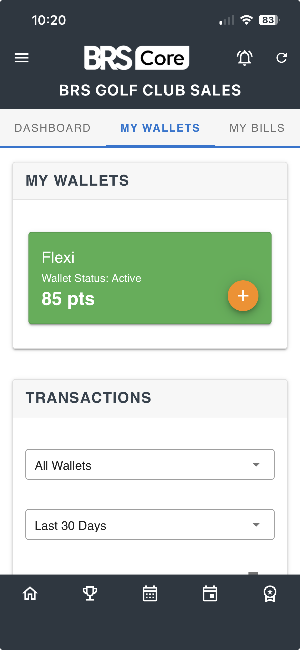Select the My Wallets tab
Viewport: 300px width, 650px height.
(160, 128)
